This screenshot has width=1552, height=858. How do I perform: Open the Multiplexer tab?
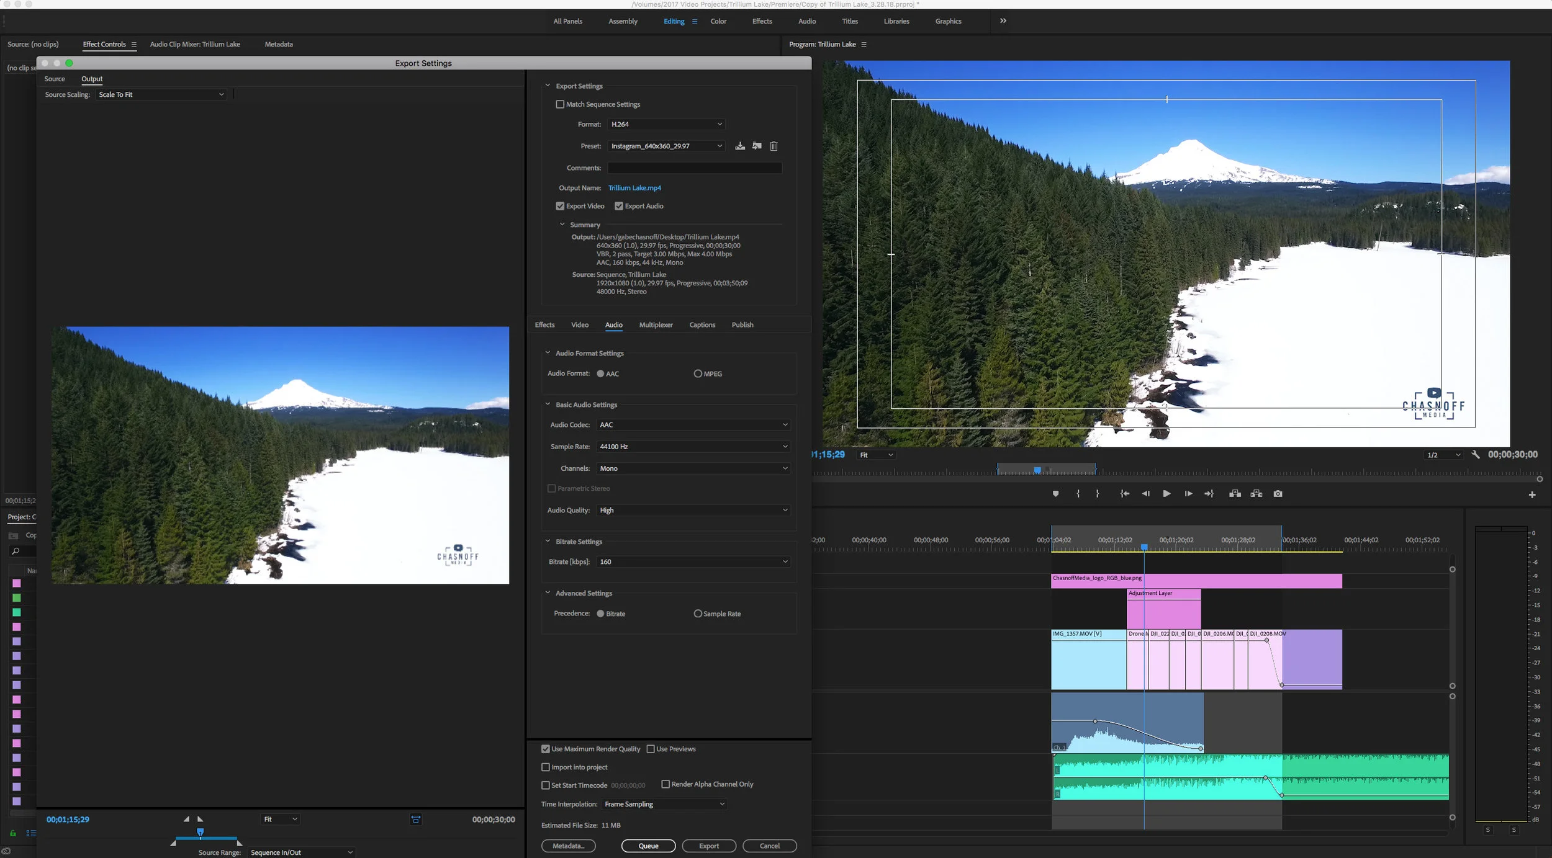pyautogui.click(x=656, y=325)
